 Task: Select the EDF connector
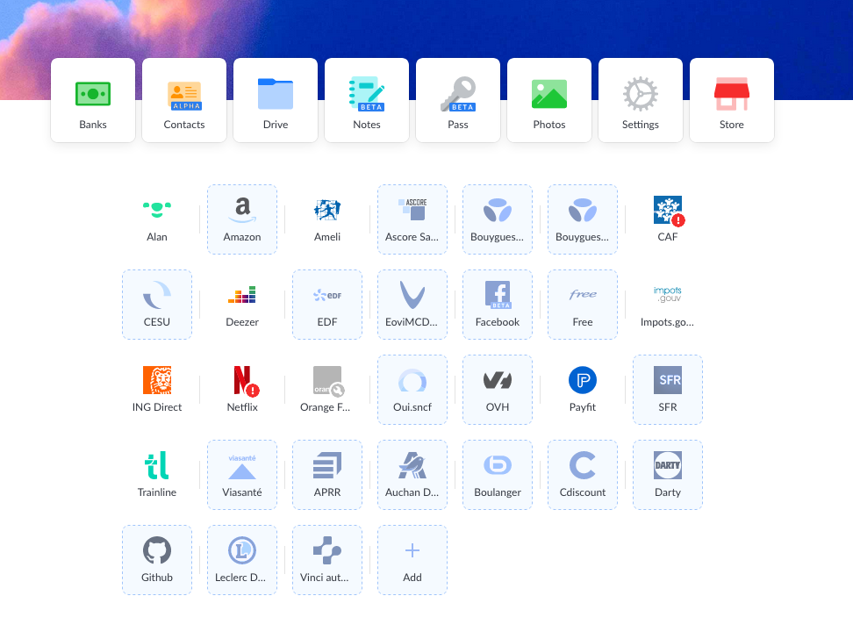(327, 305)
